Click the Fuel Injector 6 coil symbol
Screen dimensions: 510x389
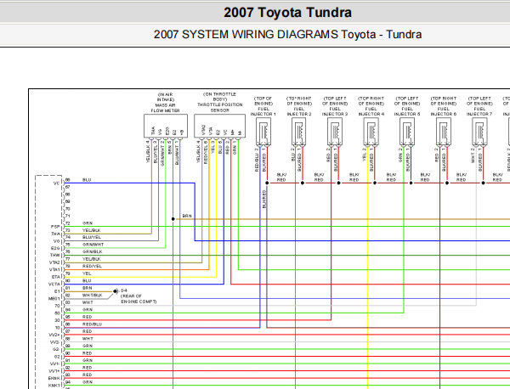[444, 132]
